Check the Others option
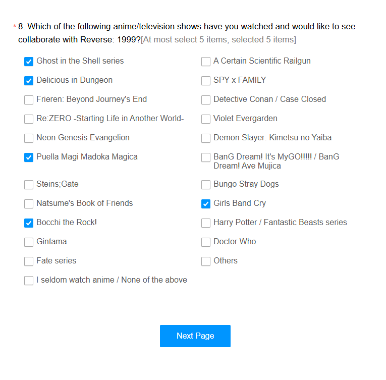Image resolution: width=386 pixels, height=380 pixels. (206, 261)
